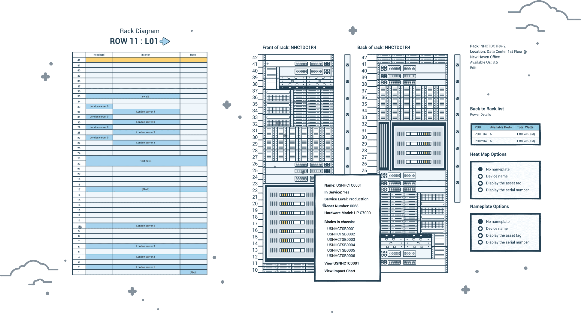
Task: Click the U41 device in front rack
Action: click(x=299, y=64)
